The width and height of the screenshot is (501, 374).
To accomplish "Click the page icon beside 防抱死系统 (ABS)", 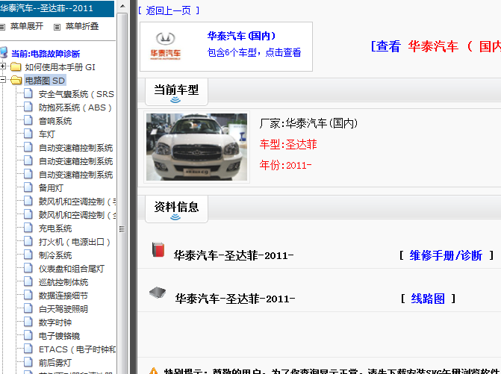I will point(28,107).
